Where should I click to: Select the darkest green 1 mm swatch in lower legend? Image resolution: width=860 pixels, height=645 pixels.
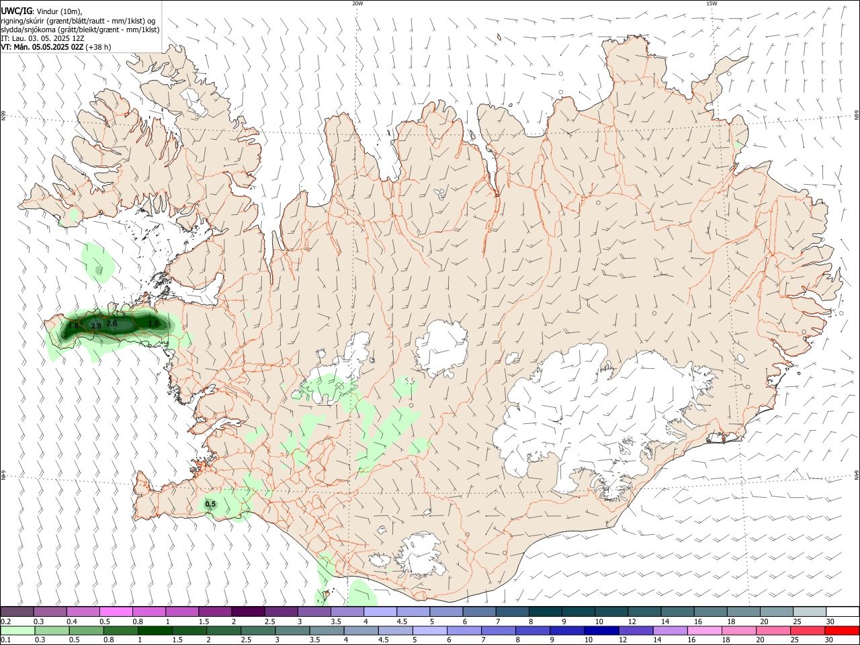[x=155, y=630]
